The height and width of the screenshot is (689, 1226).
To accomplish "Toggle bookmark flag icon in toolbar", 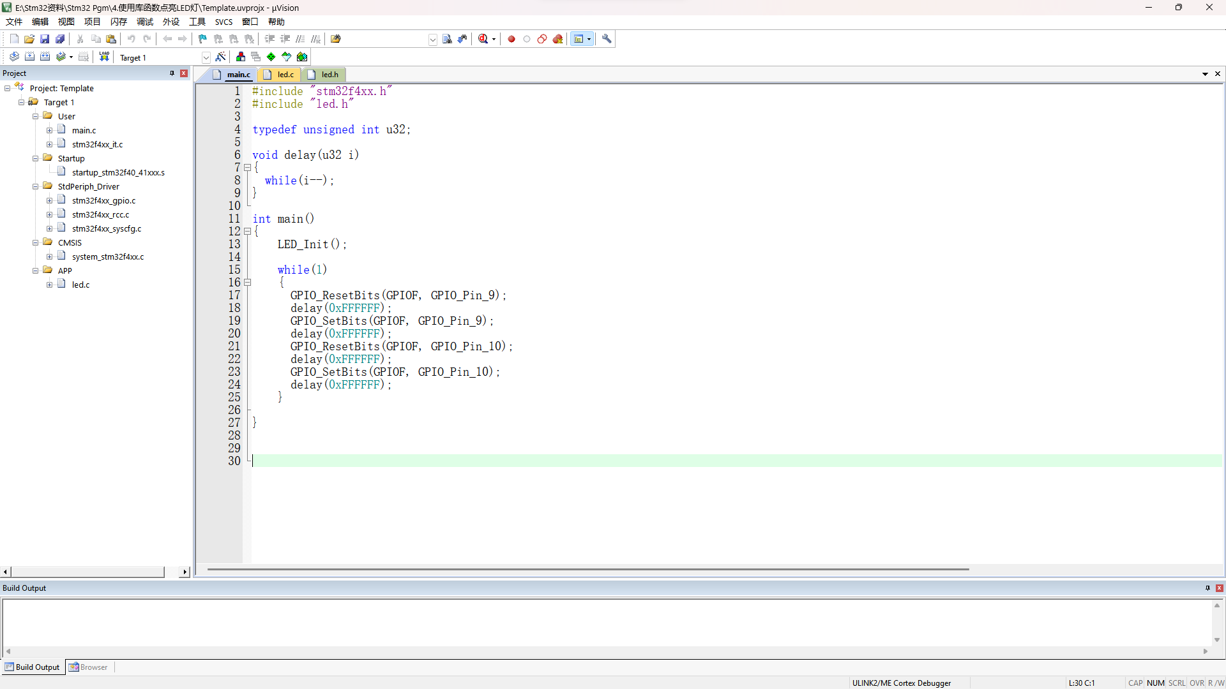I will point(202,39).
